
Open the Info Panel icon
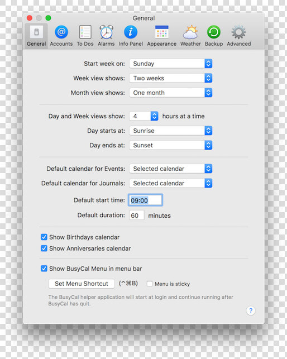(x=131, y=32)
